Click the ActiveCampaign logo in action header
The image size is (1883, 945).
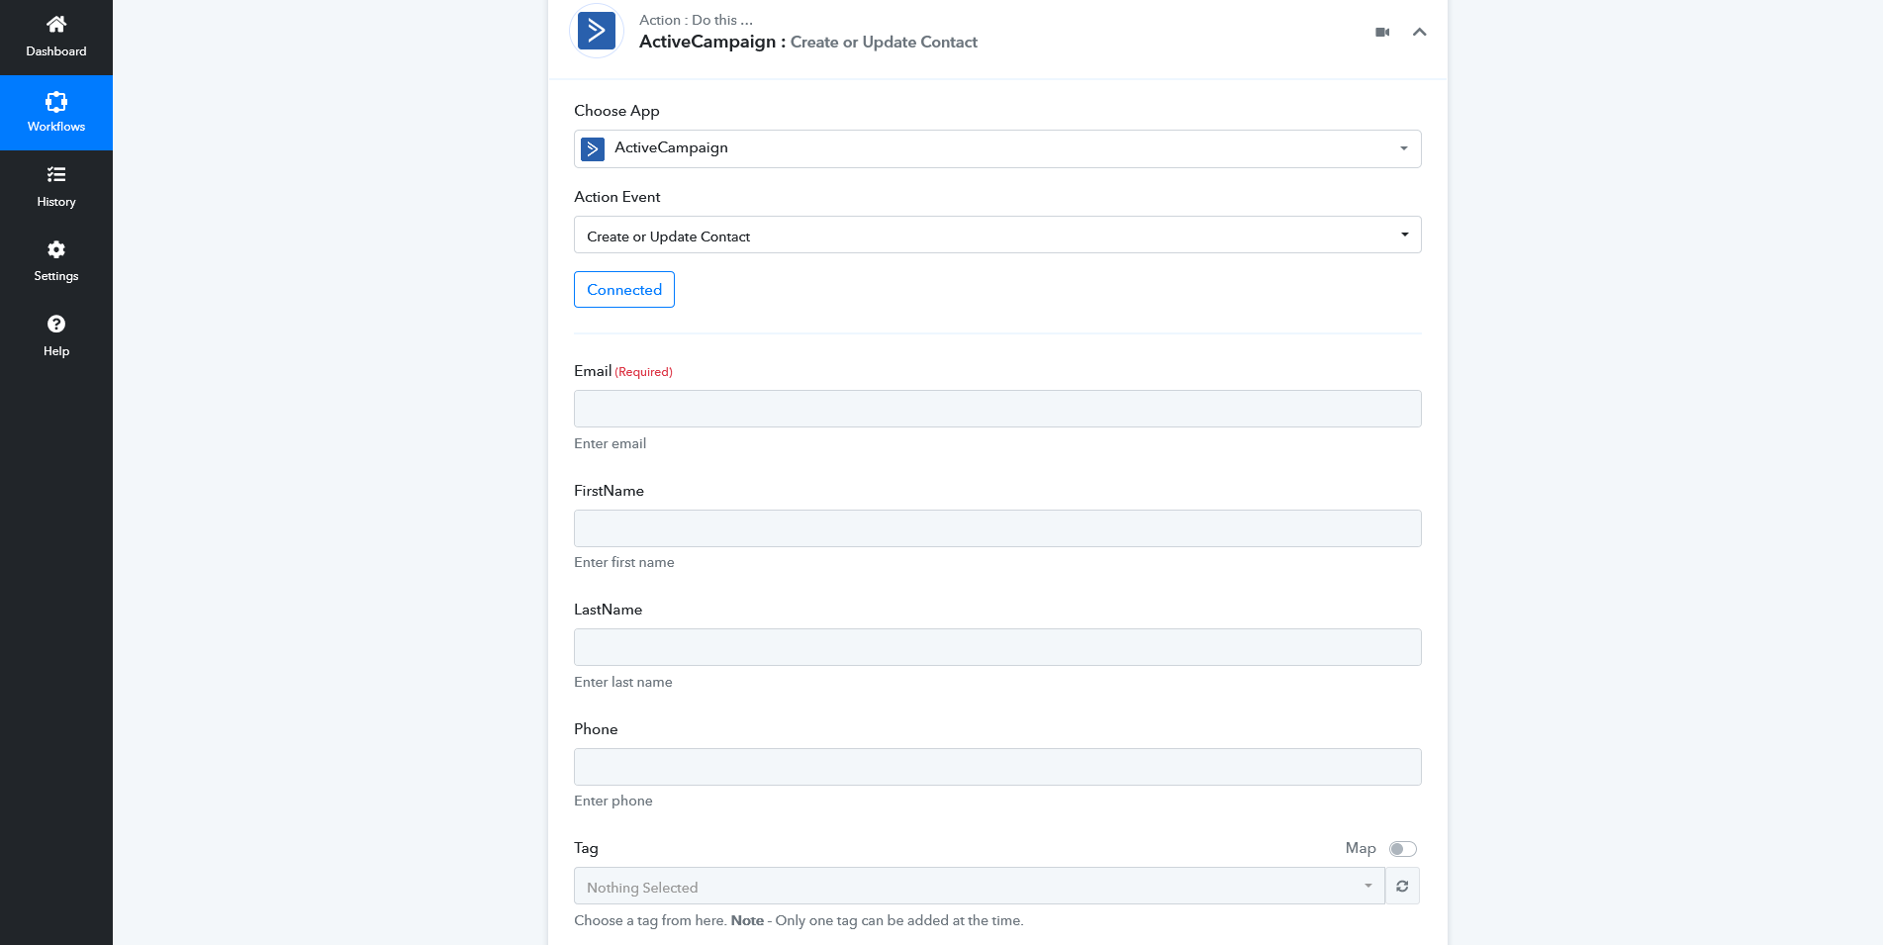click(x=597, y=31)
